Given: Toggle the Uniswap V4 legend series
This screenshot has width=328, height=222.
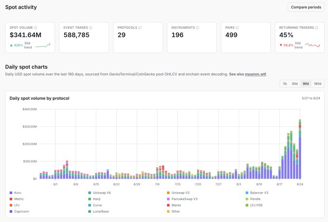Looking at the screenshot, I should tap(99, 193).
